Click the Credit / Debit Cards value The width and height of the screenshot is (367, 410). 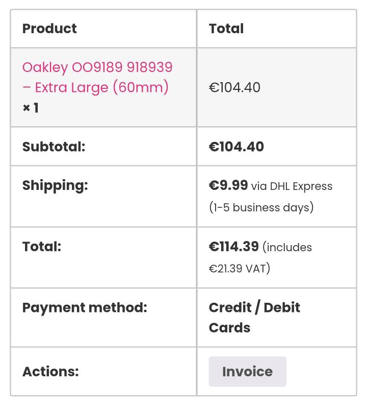coord(254,317)
